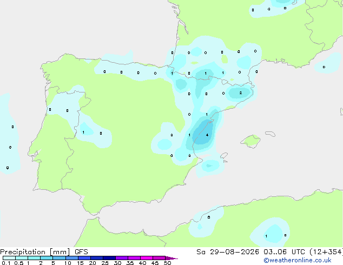Select the 25–30 mm navy legend swatch

click(x=109, y=258)
